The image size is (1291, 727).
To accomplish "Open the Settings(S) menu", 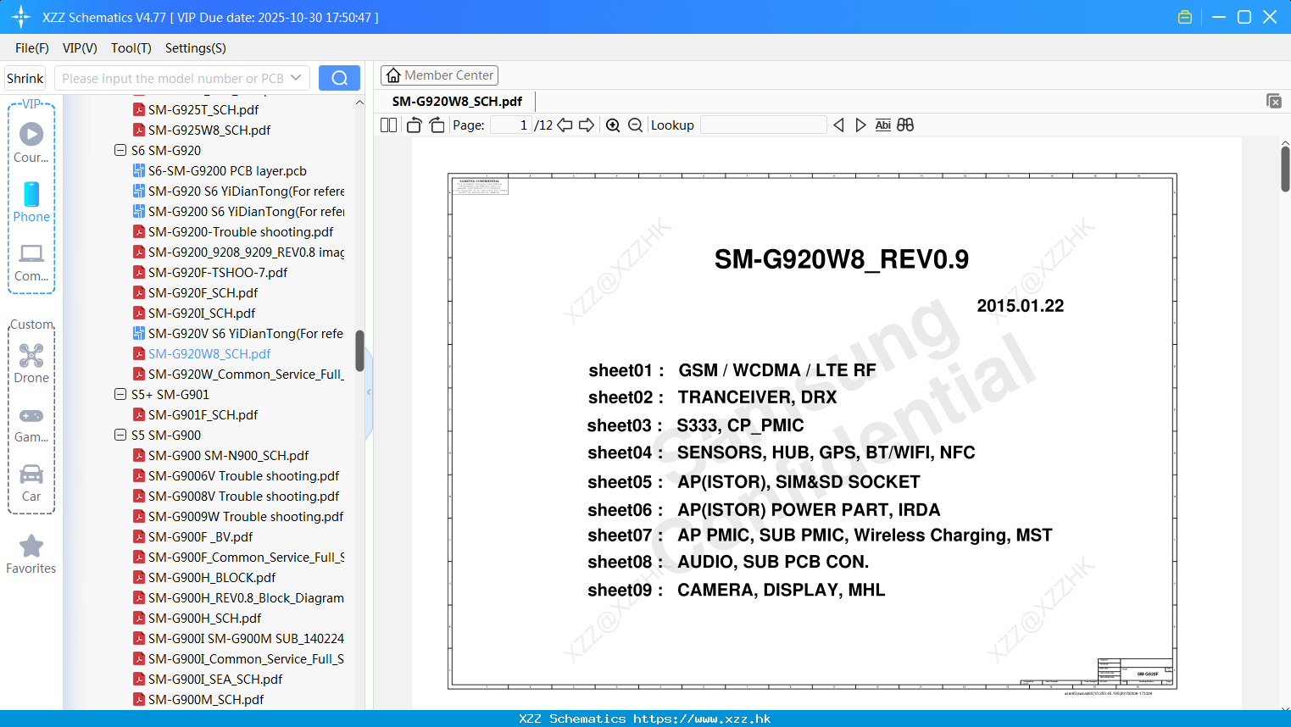I will (x=196, y=48).
